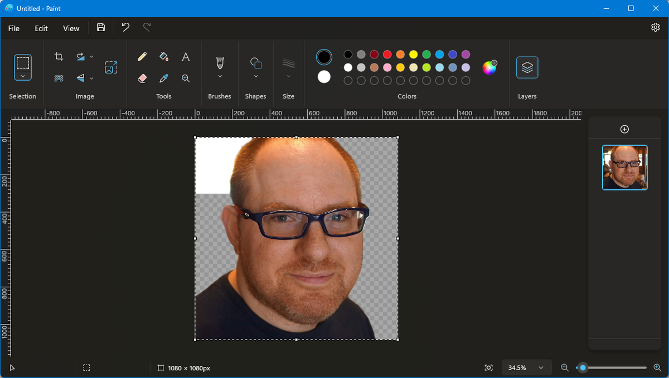The width and height of the screenshot is (669, 378).
Task: Pick the red color swatch
Action: pos(387,55)
